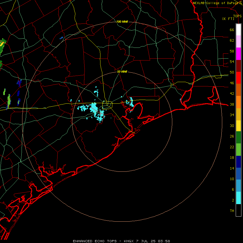
Task: Click the legend value '54'
Action: [232, 62]
